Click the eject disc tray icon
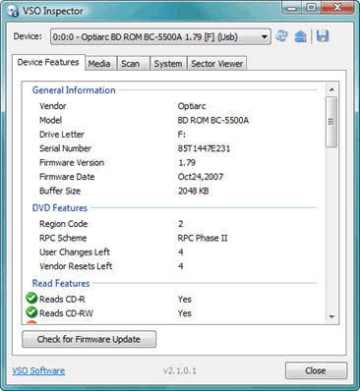This screenshot has height=391, width=360. [300, 36]
